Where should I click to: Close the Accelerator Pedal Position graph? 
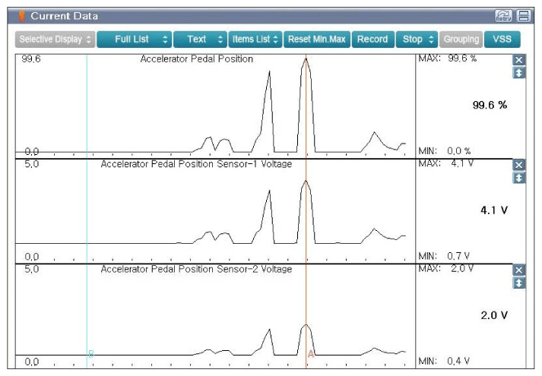click(x=519, y=60)
